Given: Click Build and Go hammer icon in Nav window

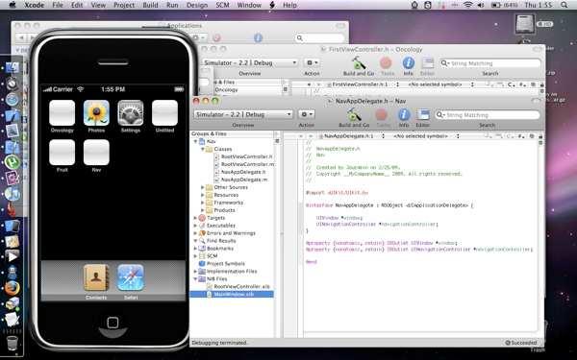Looking at the screenshot, I should [354, 115].
